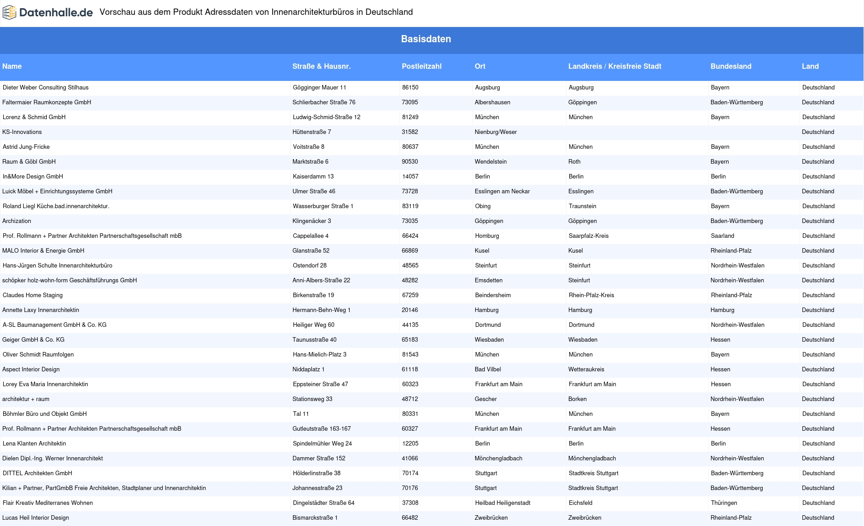Select the MALO Interior & Energie GmbH name
The height and width of the screenshot is (526, 864).
pos(43,251)
